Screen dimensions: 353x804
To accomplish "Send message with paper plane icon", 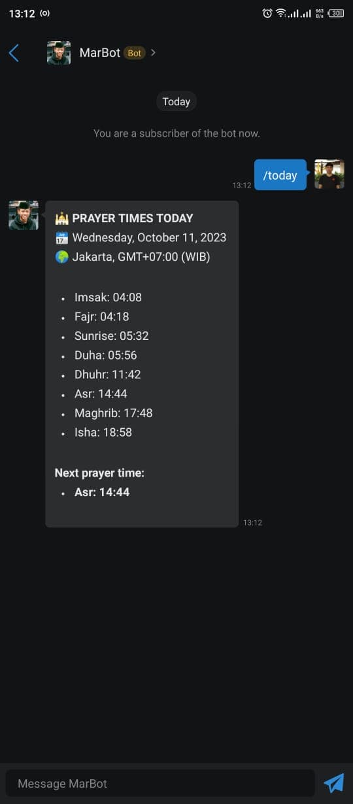I will tap(334, 782).
